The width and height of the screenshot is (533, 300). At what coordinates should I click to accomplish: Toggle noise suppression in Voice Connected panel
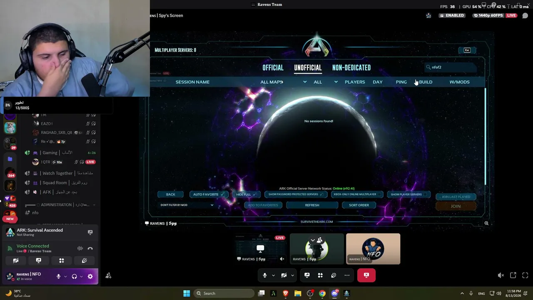pos(80,248)
